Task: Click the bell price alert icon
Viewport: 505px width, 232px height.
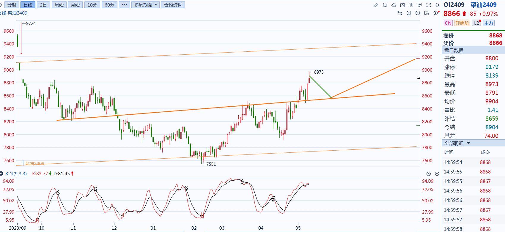Action: 385,5
